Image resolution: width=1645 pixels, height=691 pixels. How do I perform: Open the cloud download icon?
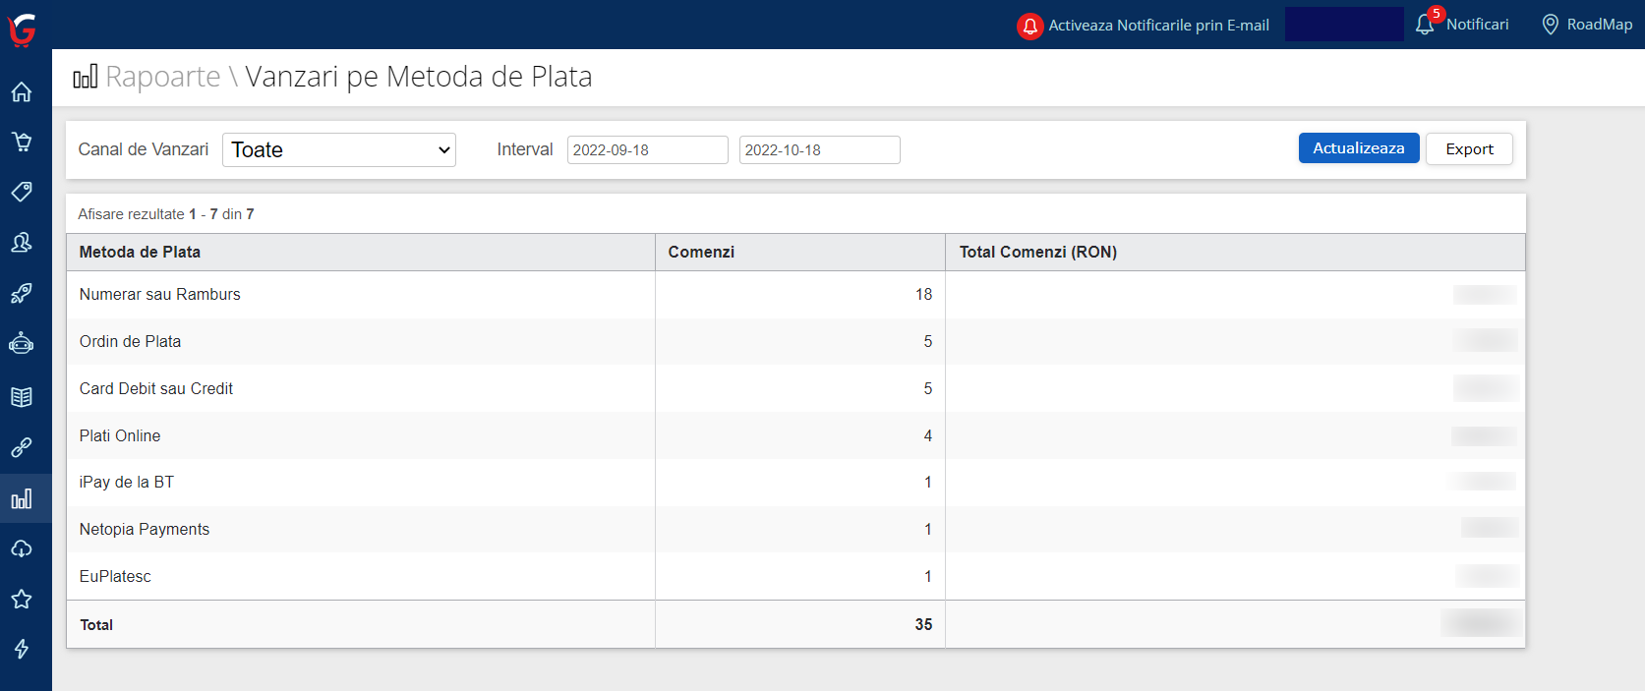pyautogui.click(x=22, y=549)
